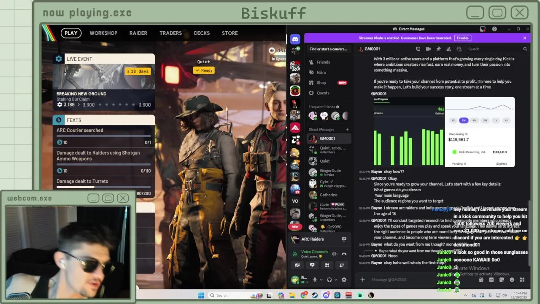Open GingerDude direct message in voice
This screenshot has height=304, width=540.
tap(329, 172)
